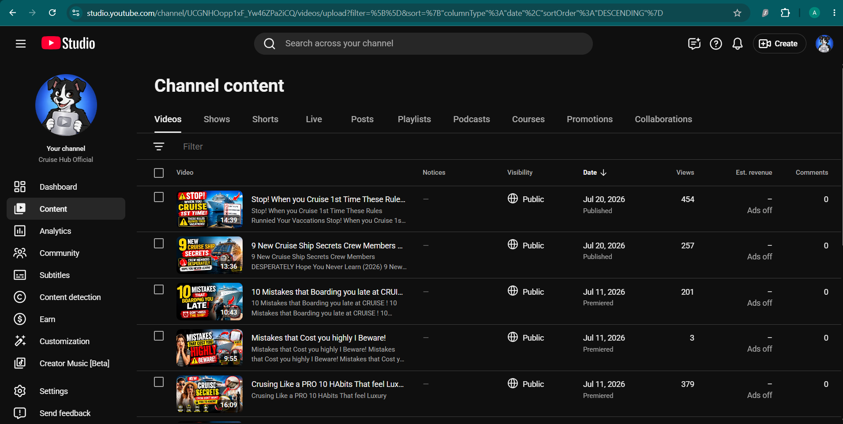Check the 'Mistakes that Cost you highly' video
Viewport: 843px width, 424px height.
pyautogui.click(x=159, y=336)
